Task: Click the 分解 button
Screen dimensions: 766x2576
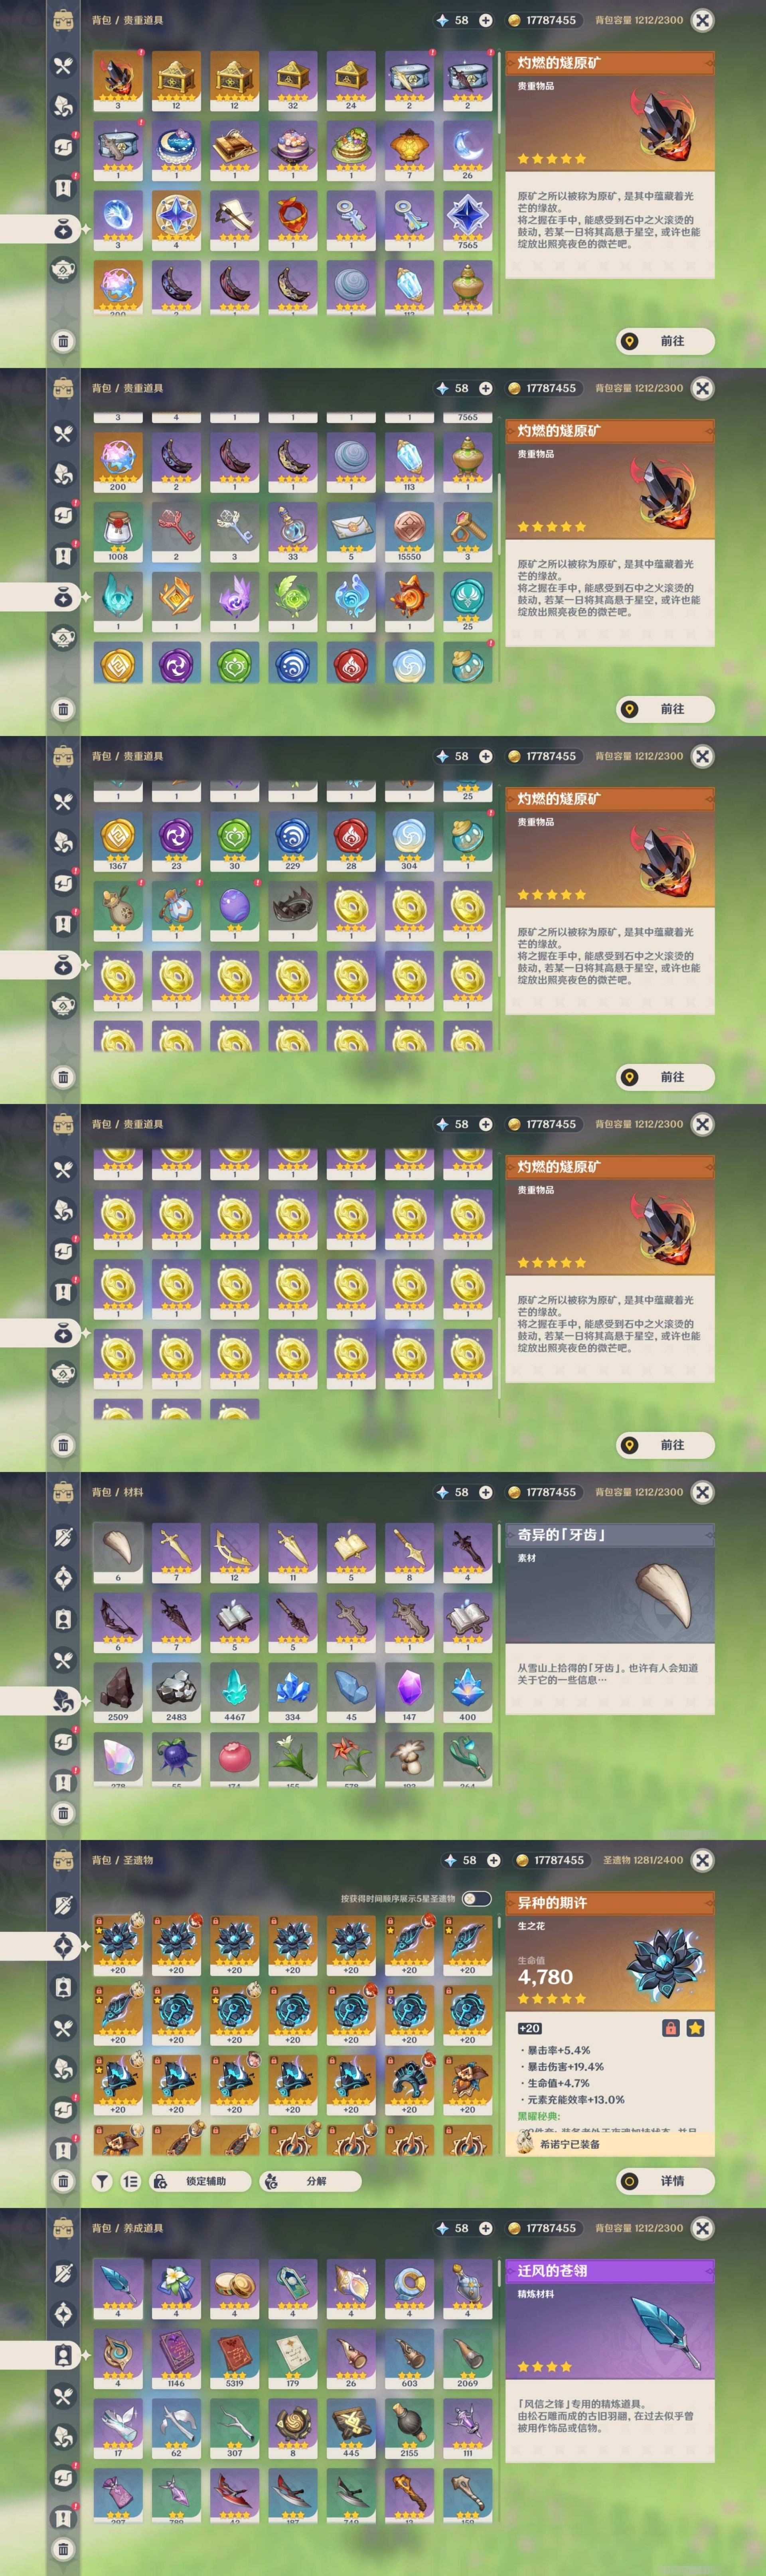Action: pos(310,2181)
